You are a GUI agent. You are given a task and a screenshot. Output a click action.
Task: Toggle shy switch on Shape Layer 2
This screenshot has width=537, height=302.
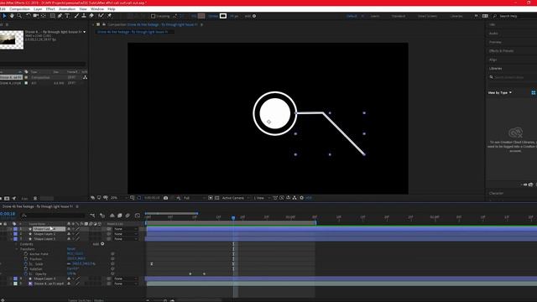tap(69, 234)
